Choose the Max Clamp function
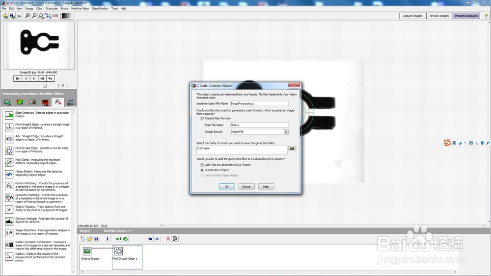 pos(38,162)
